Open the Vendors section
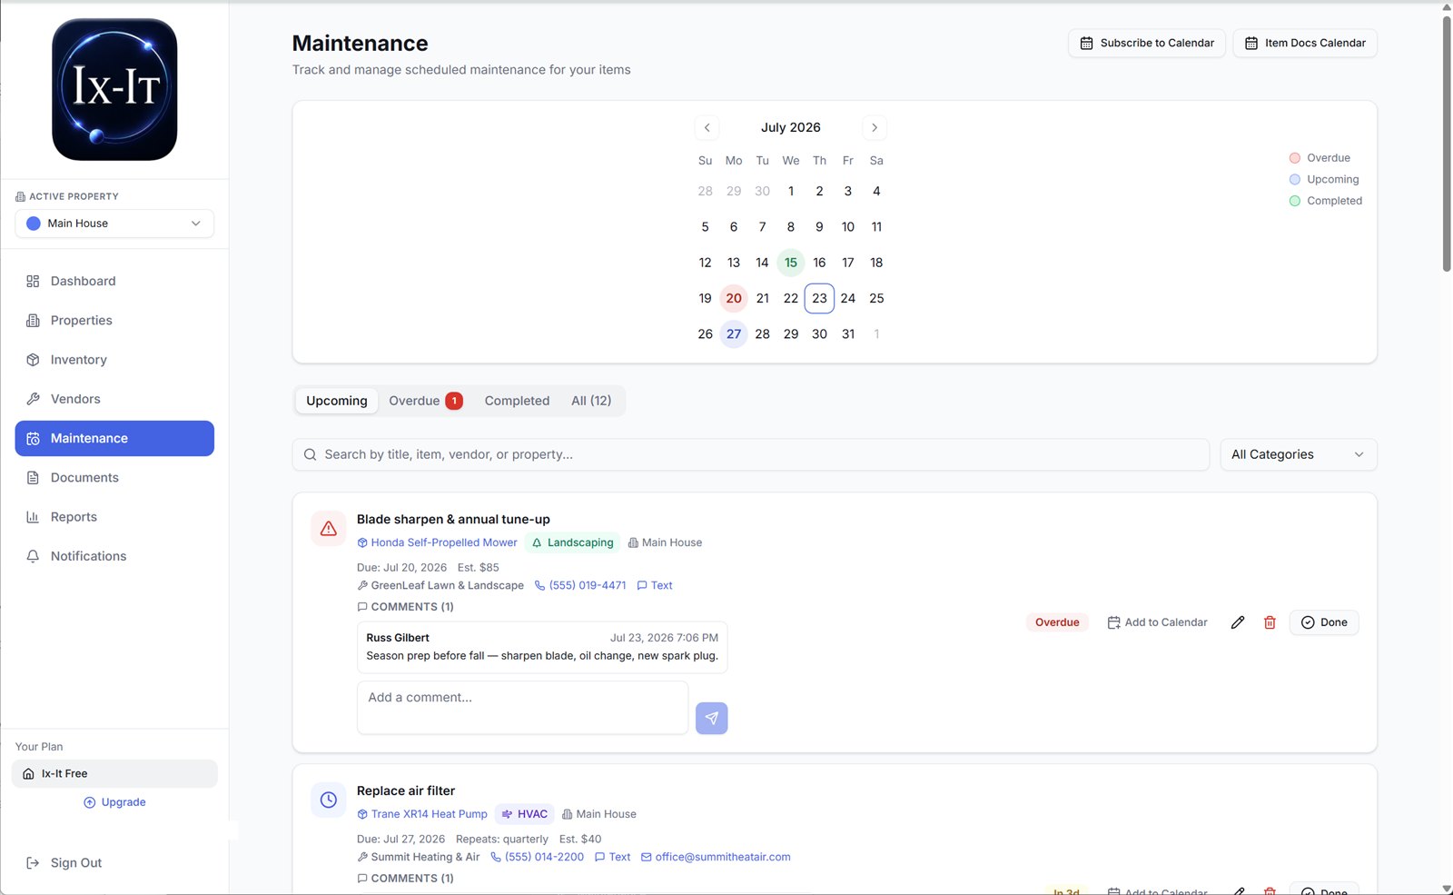The width and height of the screenshot is (1453, 895). tap(114, 399)
